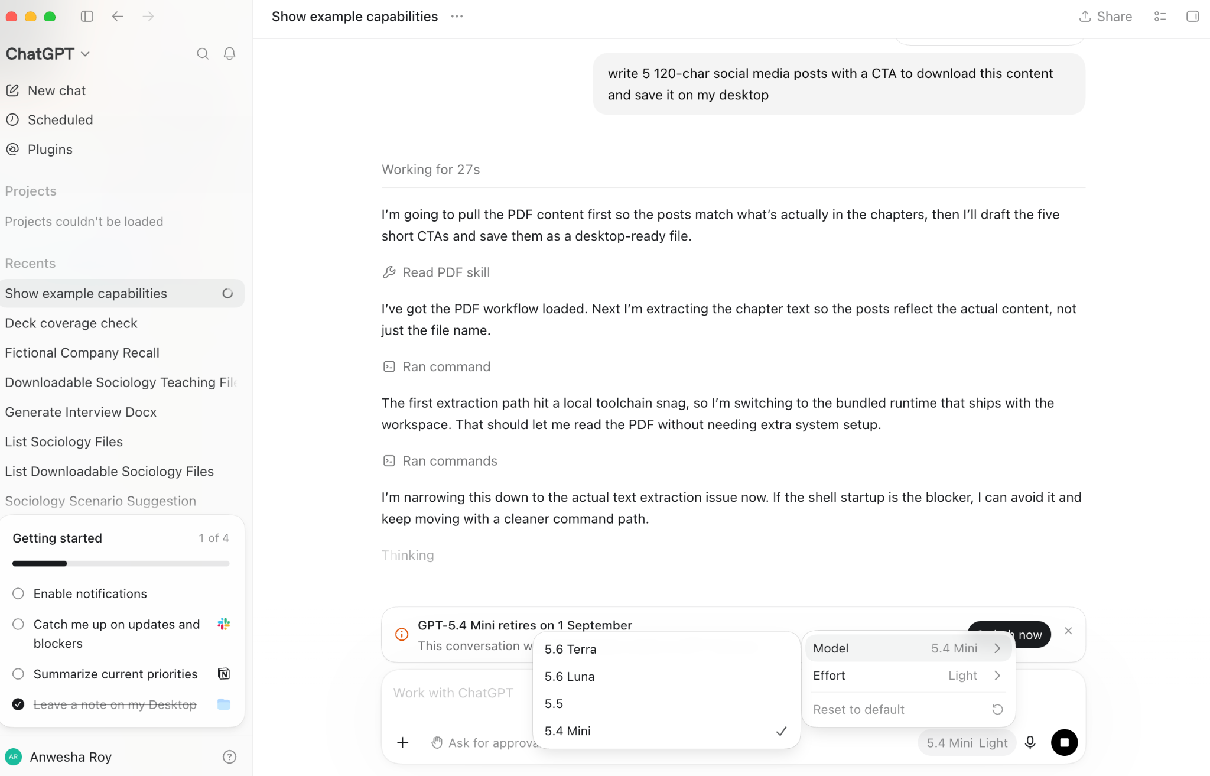The height and width of the screenshot is (776, 1210).
Task: Go back with the left arrow
Action: 118,16
